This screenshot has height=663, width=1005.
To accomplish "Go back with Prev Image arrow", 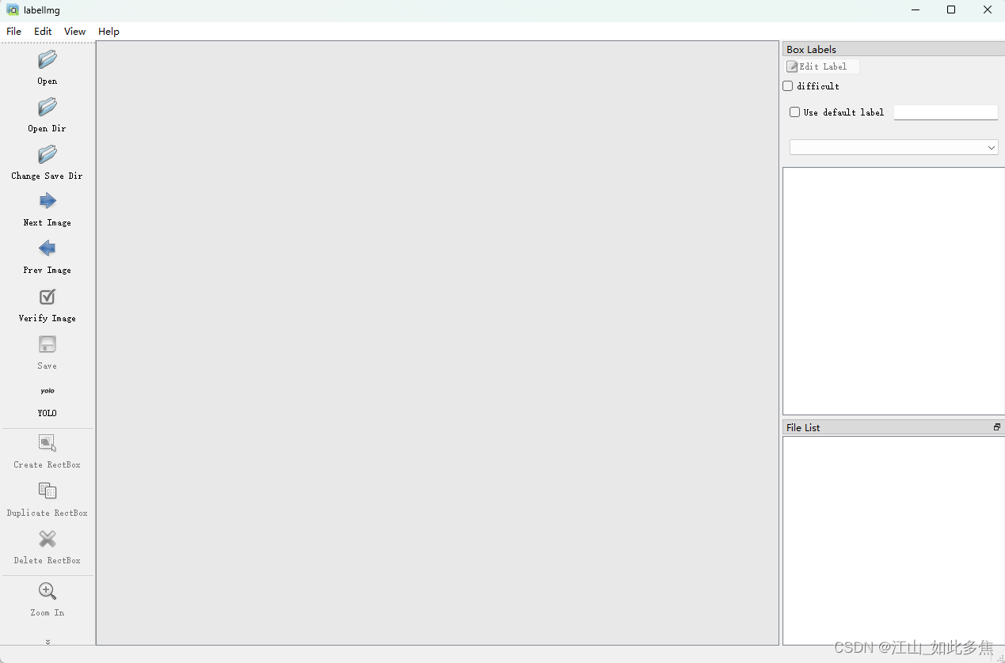I will 48,248.
